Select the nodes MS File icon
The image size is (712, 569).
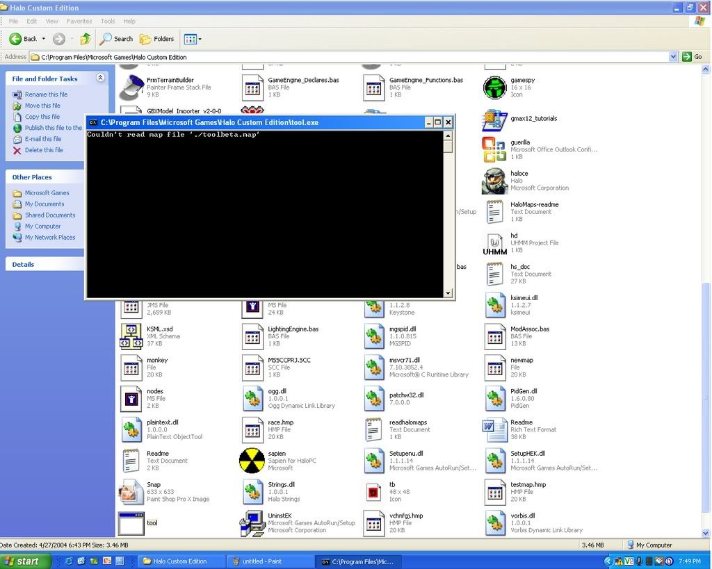coord(131,398)
